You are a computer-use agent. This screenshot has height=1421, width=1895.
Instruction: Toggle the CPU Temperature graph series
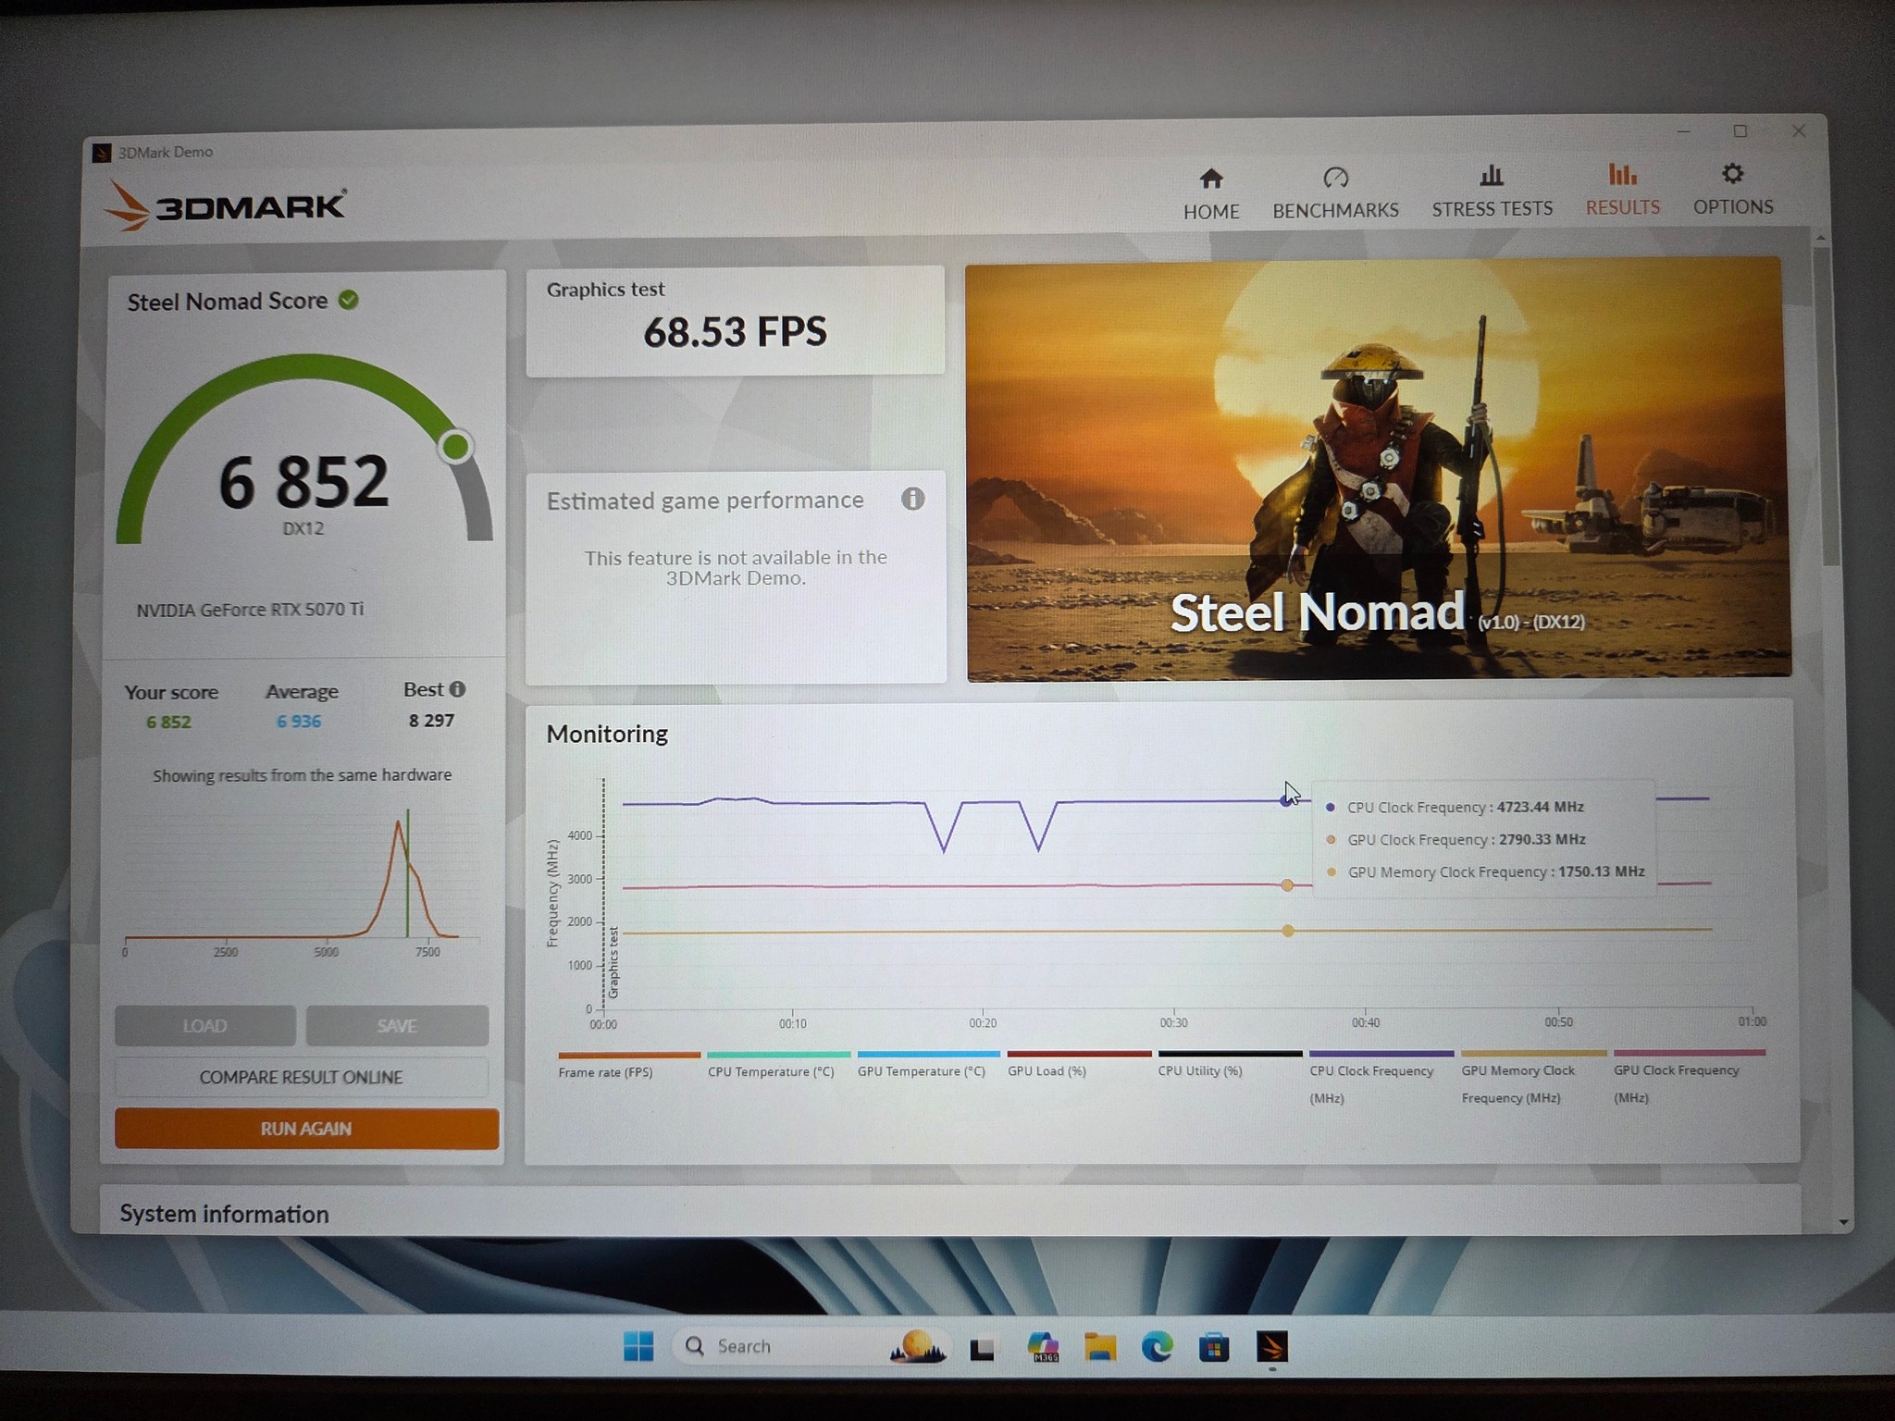pyautogui.click(x=777, y=1066)
